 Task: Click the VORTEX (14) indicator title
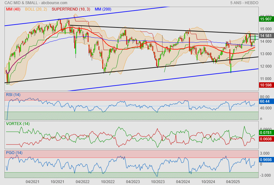pyautogui.click(x=18, y=123)
